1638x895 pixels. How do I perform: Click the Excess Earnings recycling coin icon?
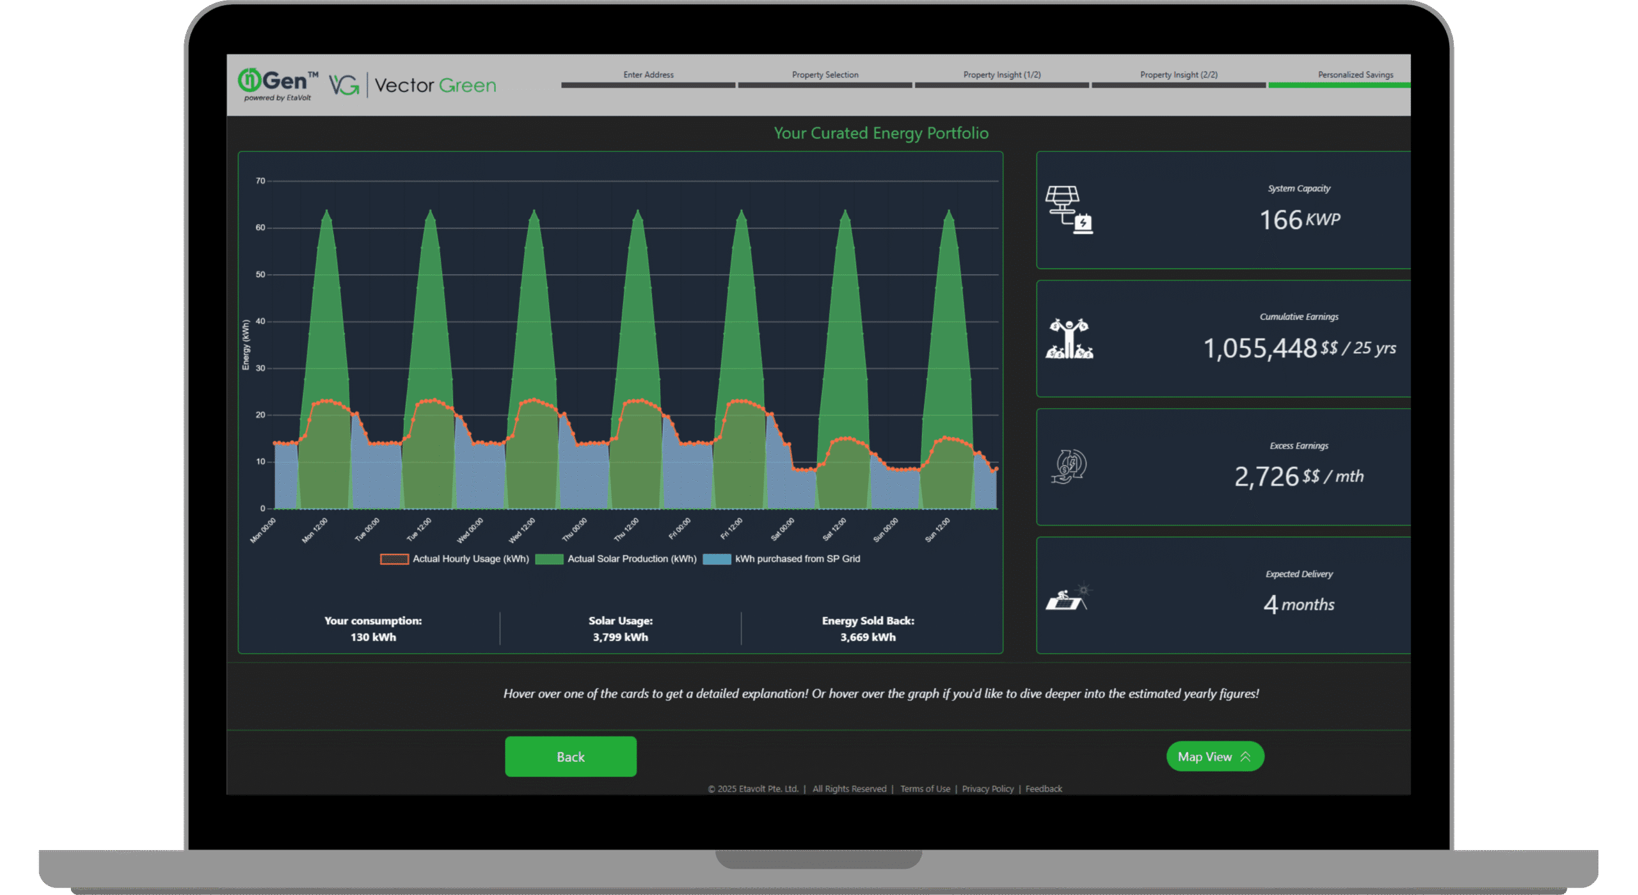coord(1069,466)
